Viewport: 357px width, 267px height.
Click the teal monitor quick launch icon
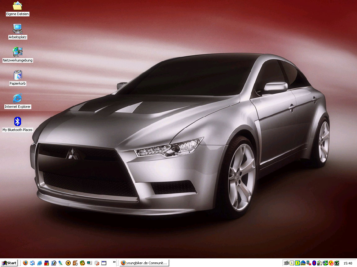(x=90, y=263)
